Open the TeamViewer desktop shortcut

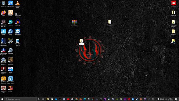(x=18, y=32)
